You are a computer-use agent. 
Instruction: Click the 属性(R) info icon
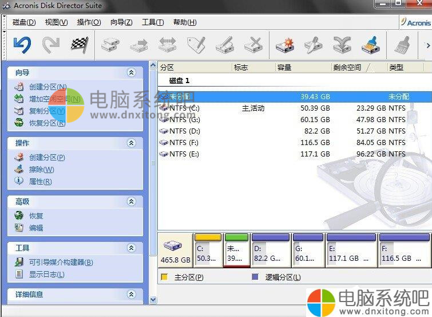click(19, 181)
